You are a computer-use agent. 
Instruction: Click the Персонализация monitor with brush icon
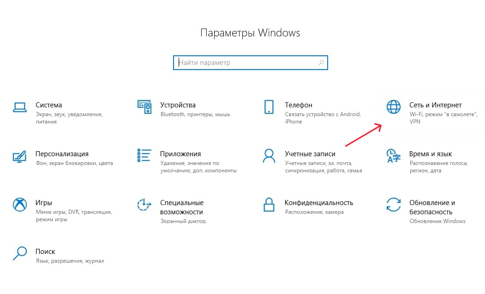pos(19,156)
